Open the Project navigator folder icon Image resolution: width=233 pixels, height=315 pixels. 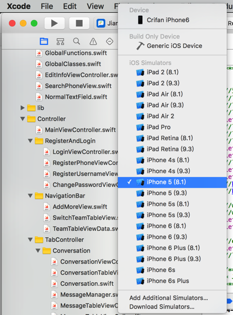click(x=44, y=41)
